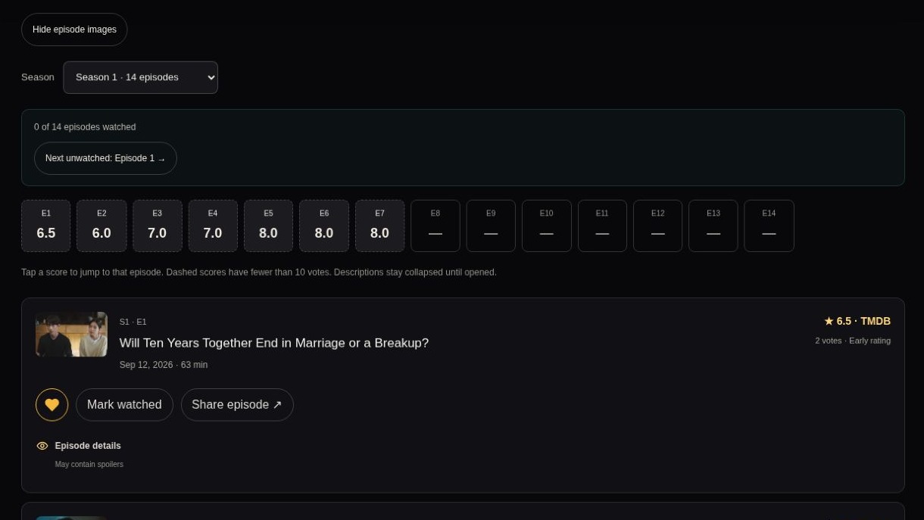Select the E5 score tile 8.0

click(268, 226)
